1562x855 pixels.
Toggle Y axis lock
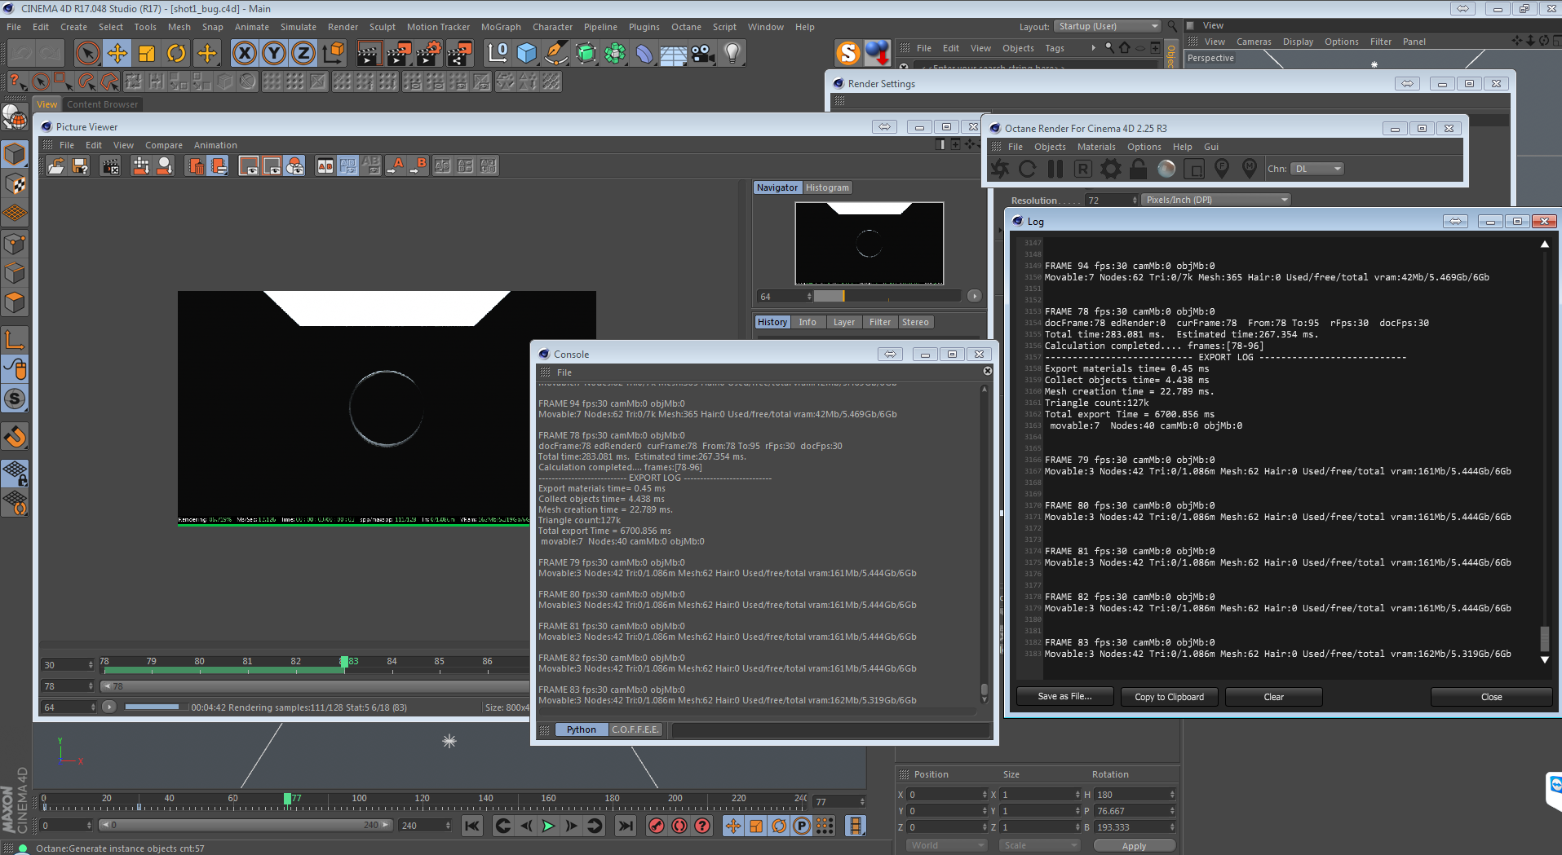274,54
